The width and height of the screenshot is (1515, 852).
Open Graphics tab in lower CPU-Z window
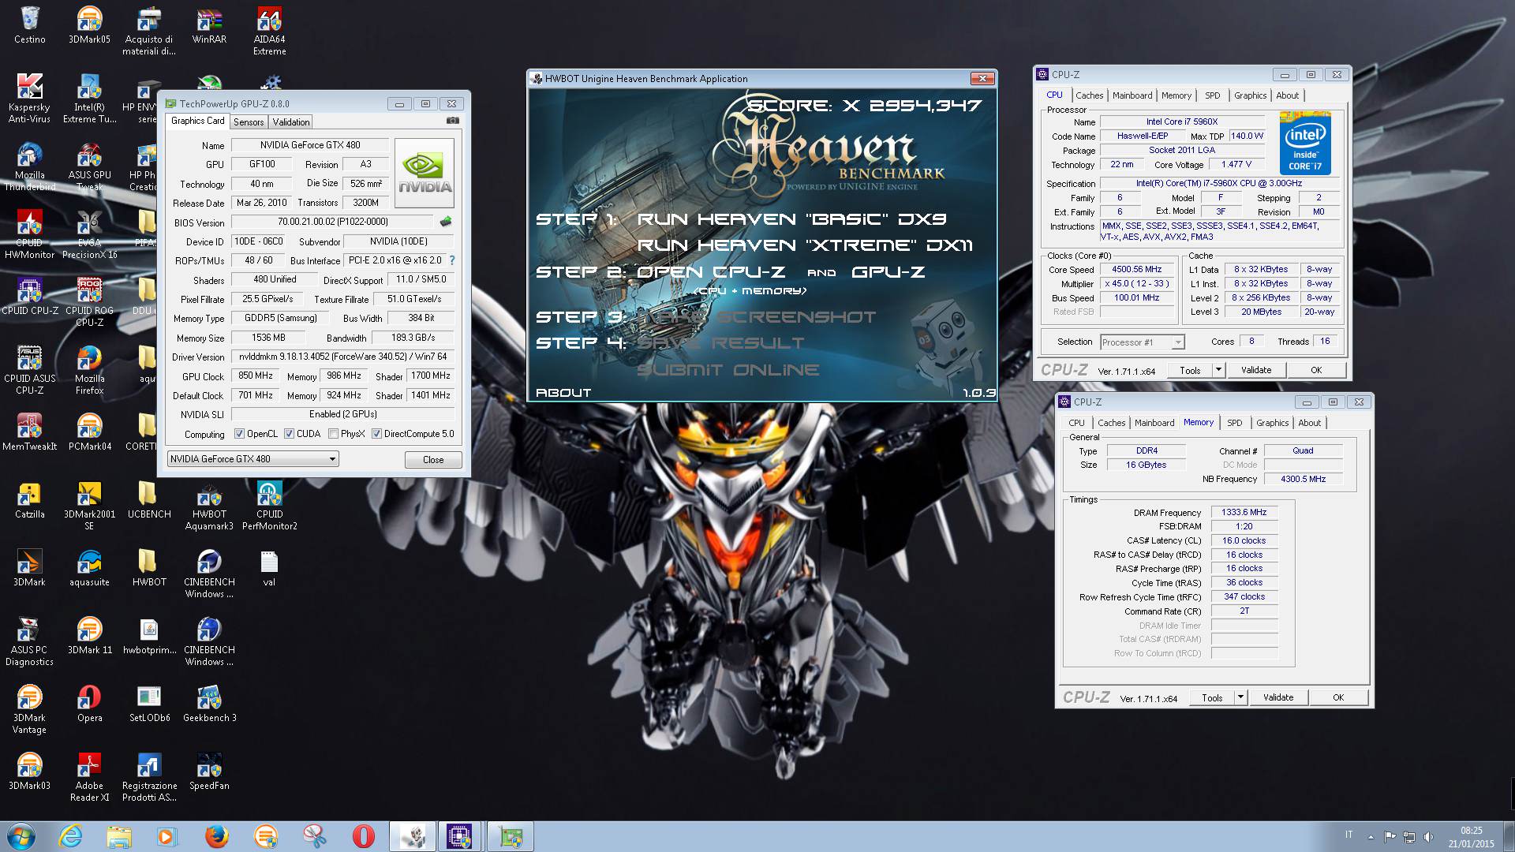(x=1273, y=423)
